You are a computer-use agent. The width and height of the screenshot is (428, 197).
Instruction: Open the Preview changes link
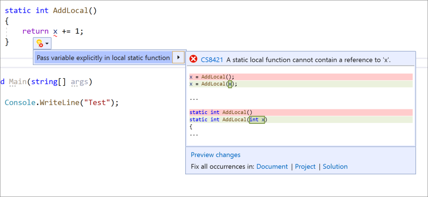click(215, 155)
